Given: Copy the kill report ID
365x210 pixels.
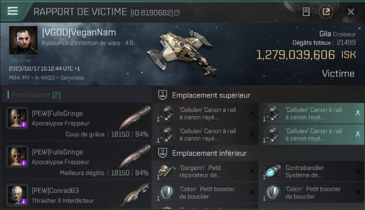Looking at the screenshot, I should coord(177,13).
